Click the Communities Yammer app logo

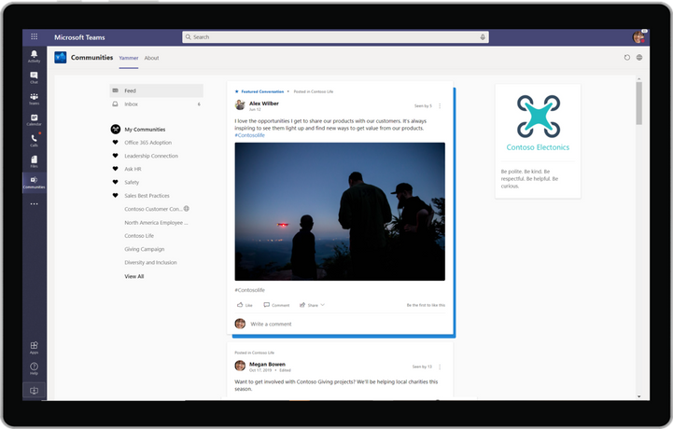coord(61,58)
